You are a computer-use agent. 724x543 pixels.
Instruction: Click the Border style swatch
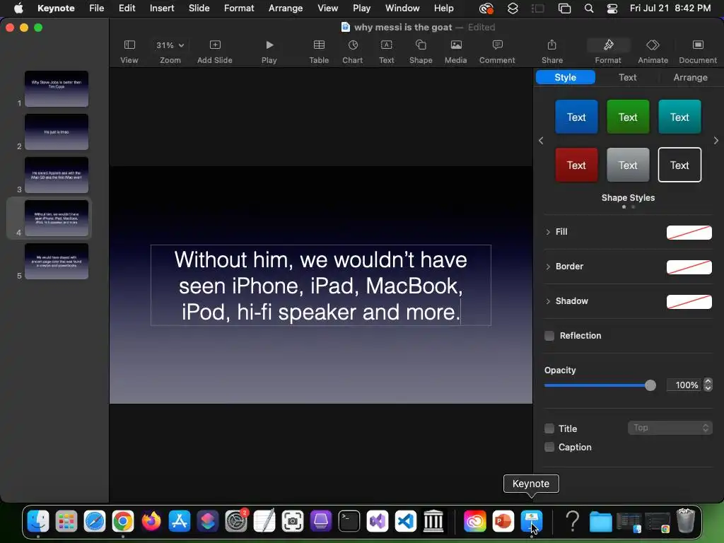pos(689,267)
